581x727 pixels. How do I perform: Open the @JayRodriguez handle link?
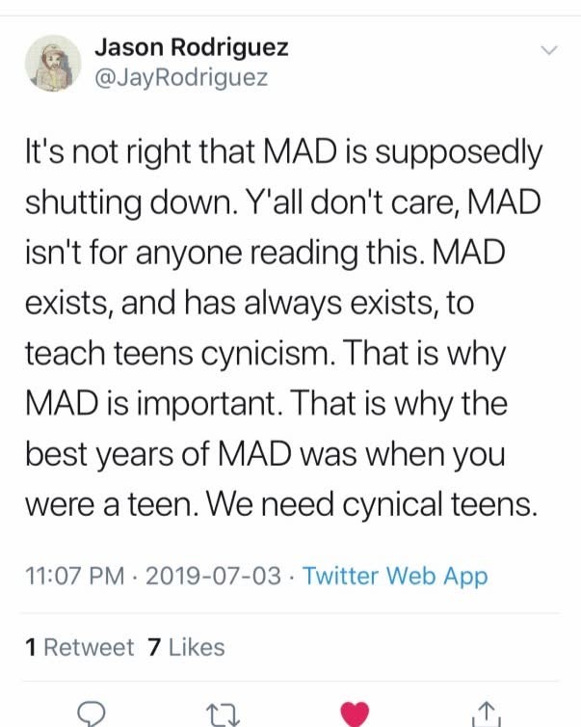coord(182,77)
